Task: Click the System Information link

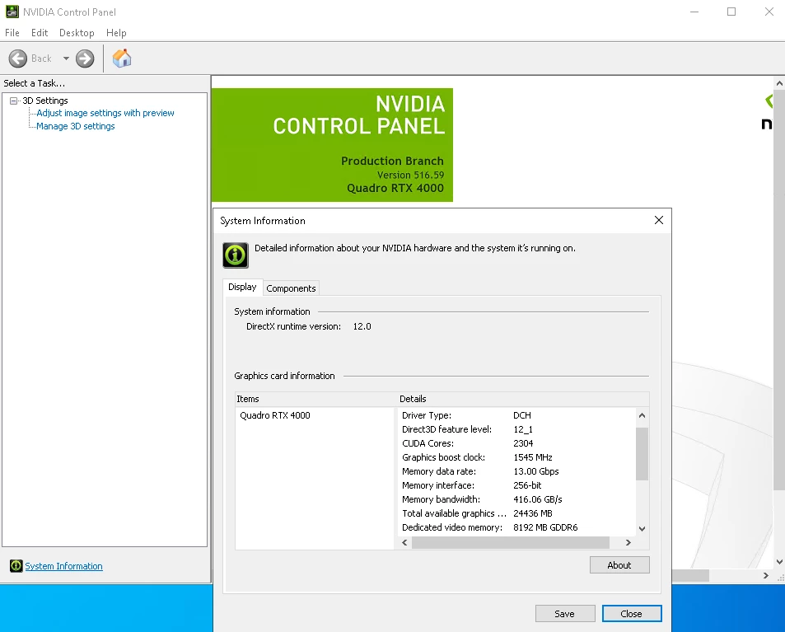Action: click(x=63, y=566)
